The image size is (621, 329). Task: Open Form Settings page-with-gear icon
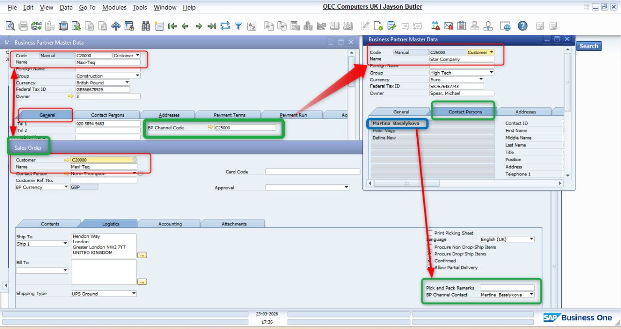pyautogui.click(x=378, y=26)
